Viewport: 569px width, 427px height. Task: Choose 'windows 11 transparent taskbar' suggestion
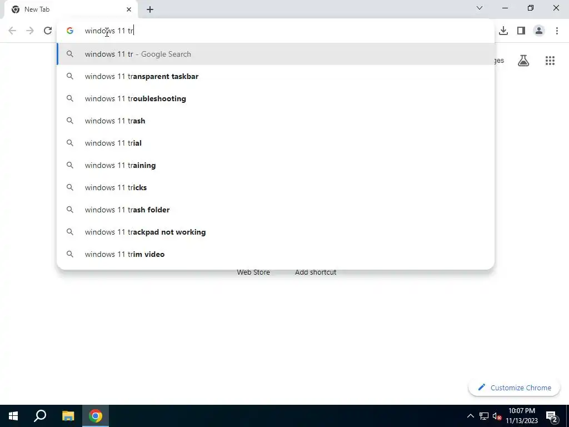(x=276, y=76)
